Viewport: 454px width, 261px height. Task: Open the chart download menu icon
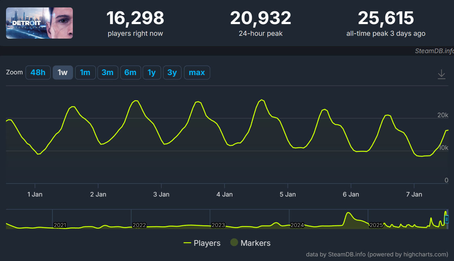click(441, 74)
